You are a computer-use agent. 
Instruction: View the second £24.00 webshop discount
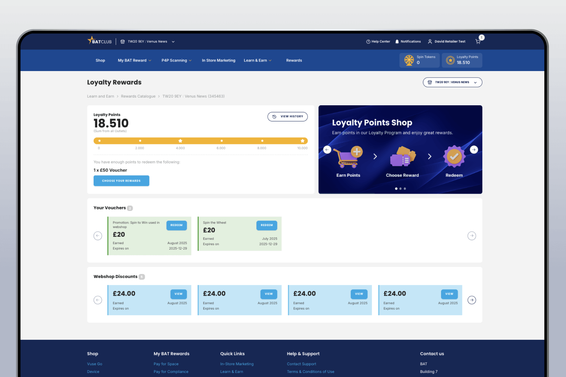click(x=269, y=294)
